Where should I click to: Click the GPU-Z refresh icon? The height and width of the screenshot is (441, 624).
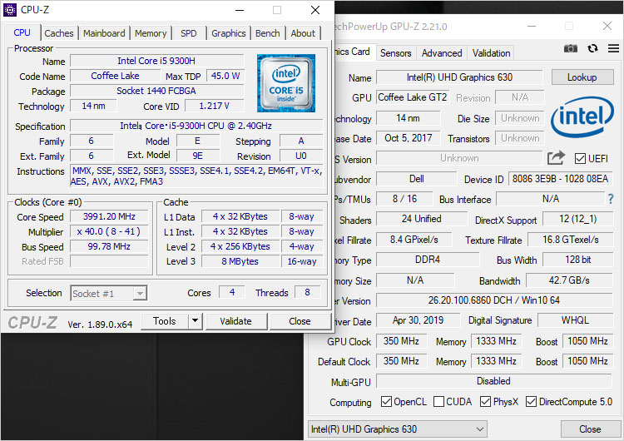[592, 48]
